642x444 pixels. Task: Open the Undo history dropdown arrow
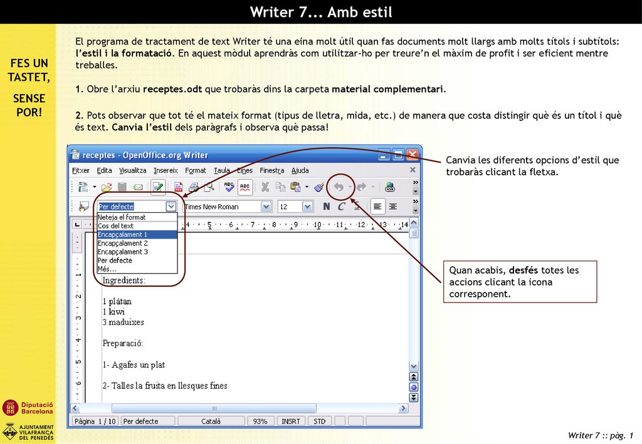click(350, 187)
